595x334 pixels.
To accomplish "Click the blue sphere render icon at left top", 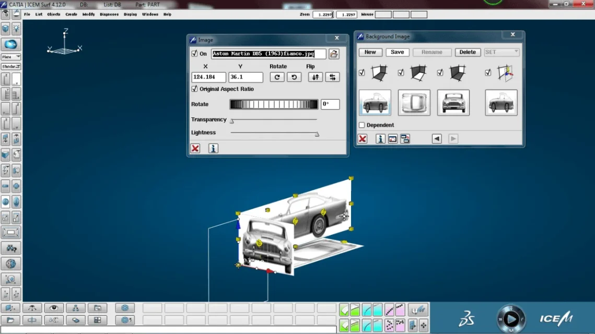I will 10,44.
